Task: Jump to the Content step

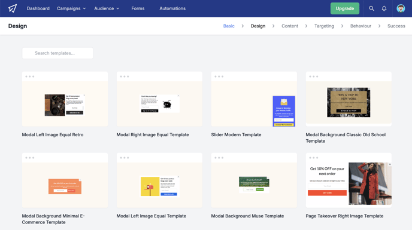Action: coord(290,26)
